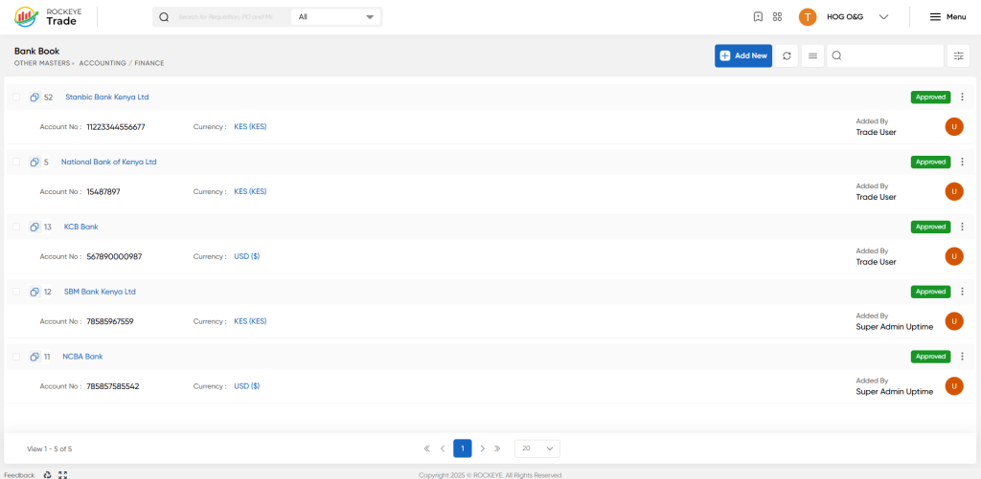Click the Bank Book list search field

[885, 55]
